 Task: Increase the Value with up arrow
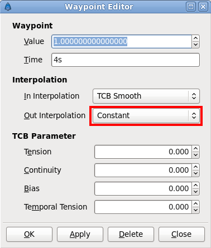click(195, 38)
